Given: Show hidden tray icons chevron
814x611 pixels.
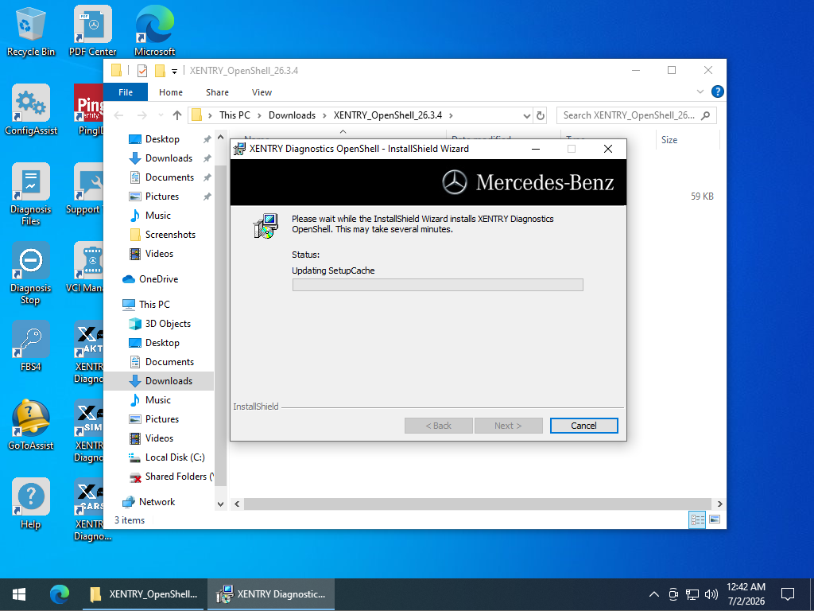Looking at the screenshot, I should (654, 593).
